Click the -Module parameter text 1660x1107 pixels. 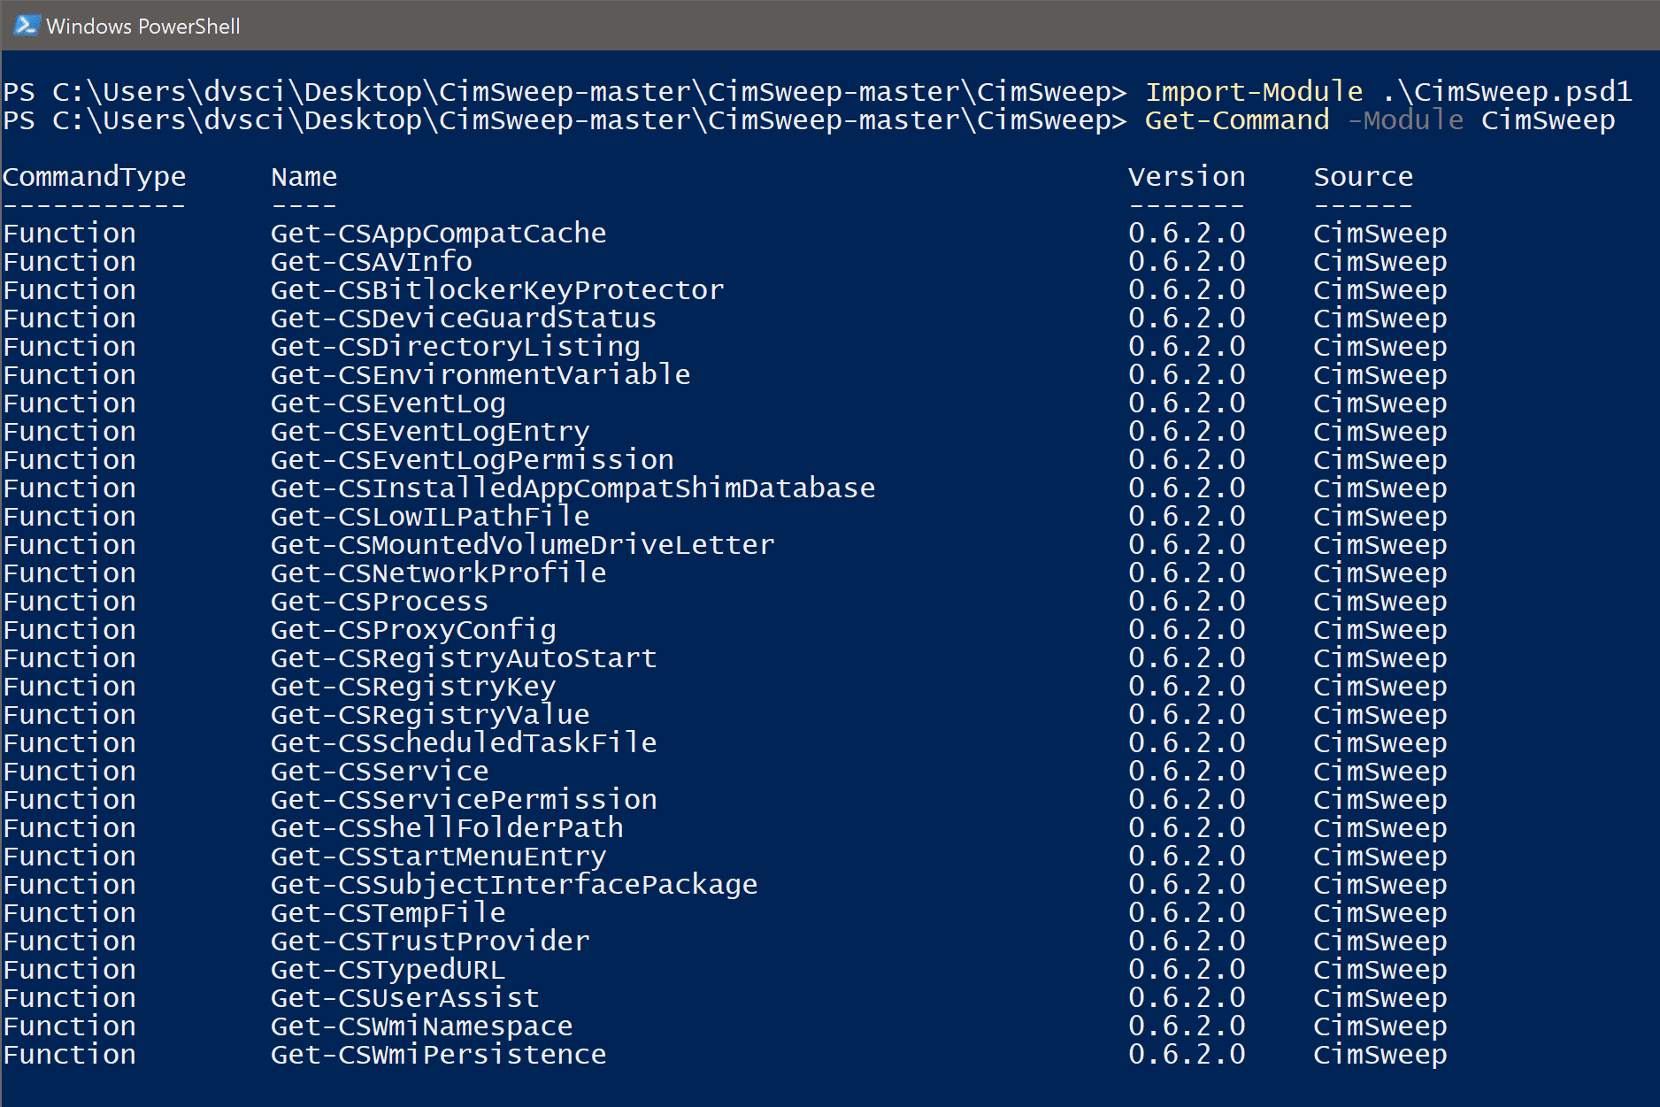click(x=1405, y=119)
